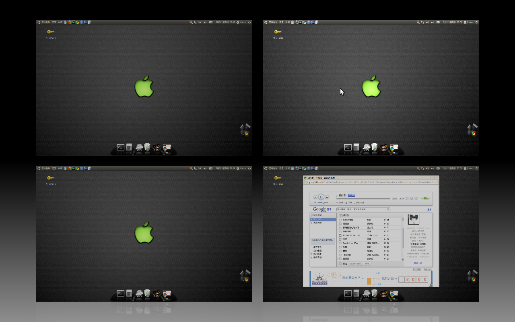
Task: Toggle the select-all checkbox below the song list
Action: click(340, 264)
